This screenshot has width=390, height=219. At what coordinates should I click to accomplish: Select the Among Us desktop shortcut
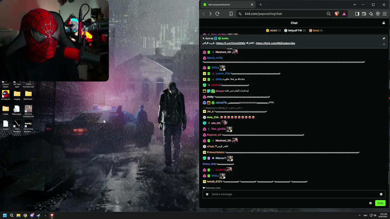tap(5, 95)
